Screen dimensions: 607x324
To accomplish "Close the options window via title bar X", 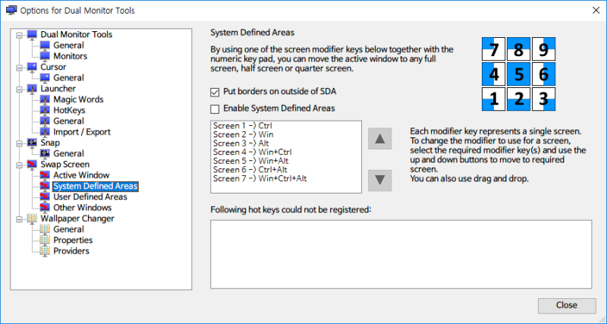I will point(596,11).
